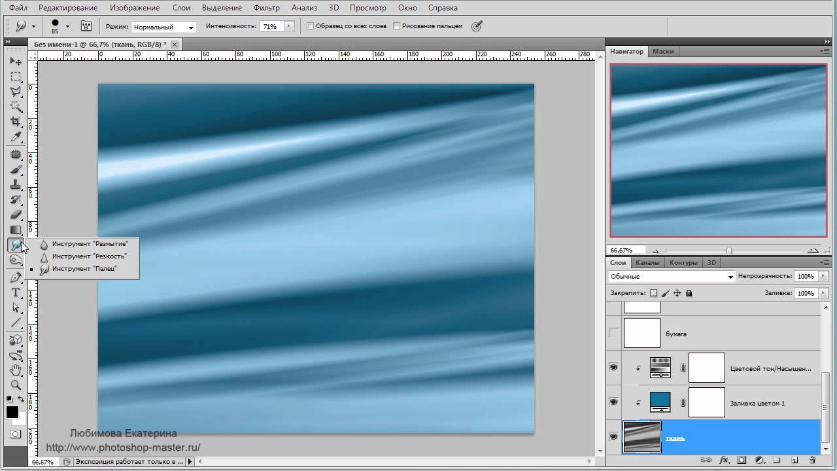Switch to the Маски panel tab

point(663,51)
